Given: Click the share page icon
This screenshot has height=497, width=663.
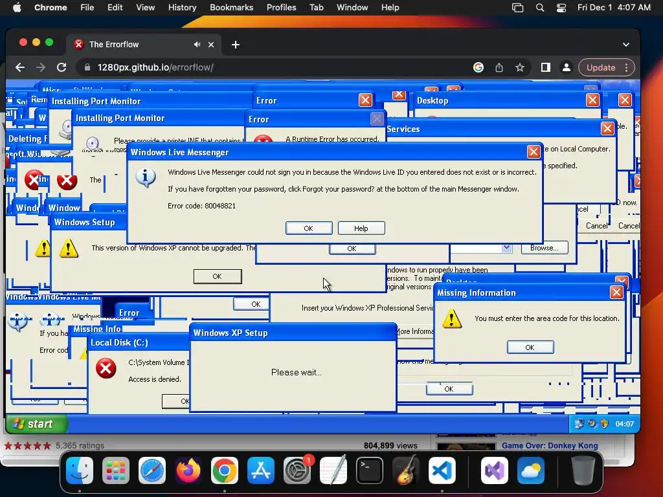Looking at the screenshot, I should coord(499,67).
